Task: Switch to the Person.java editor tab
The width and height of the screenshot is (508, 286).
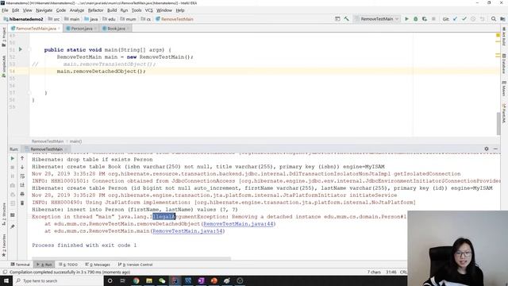Action: coord(81,29)
